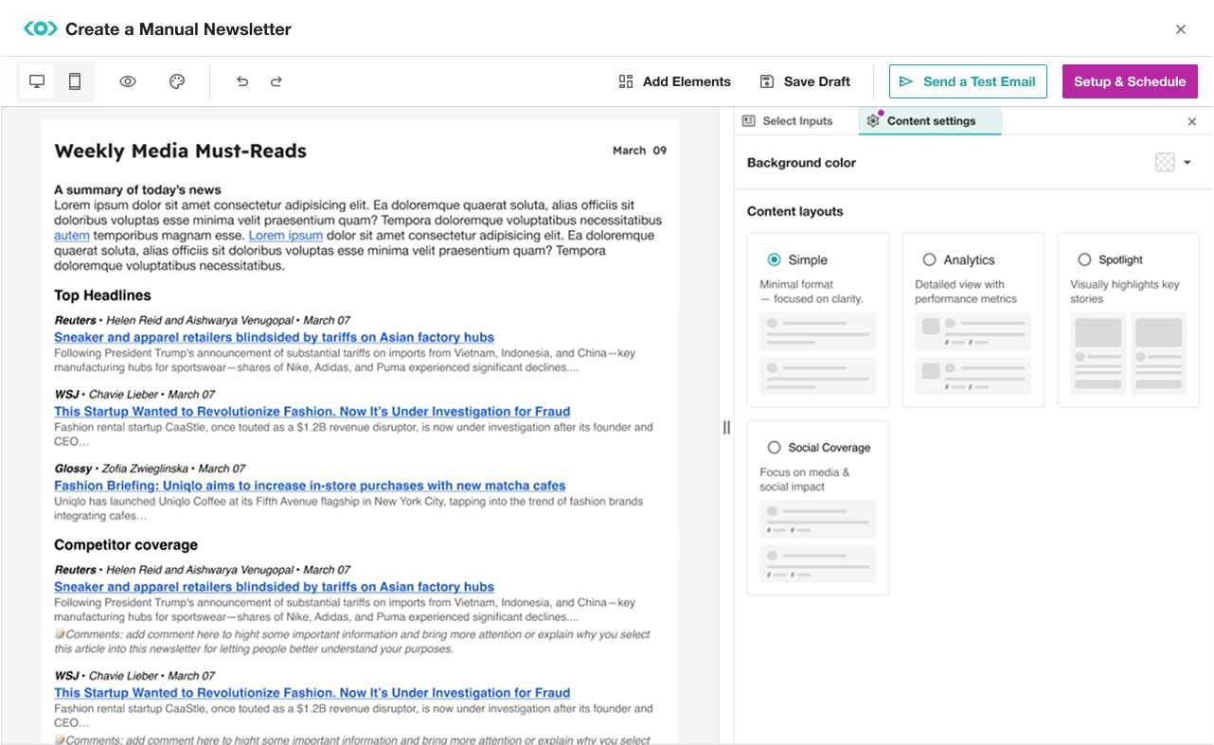
Task: Open the Select Inputs tab
Action: pos(788,121)
